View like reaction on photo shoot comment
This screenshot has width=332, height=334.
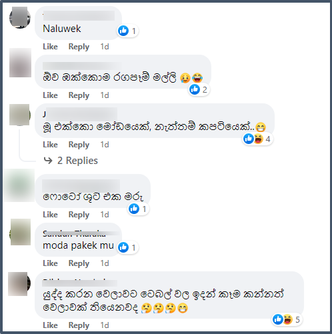coord(138,209)
